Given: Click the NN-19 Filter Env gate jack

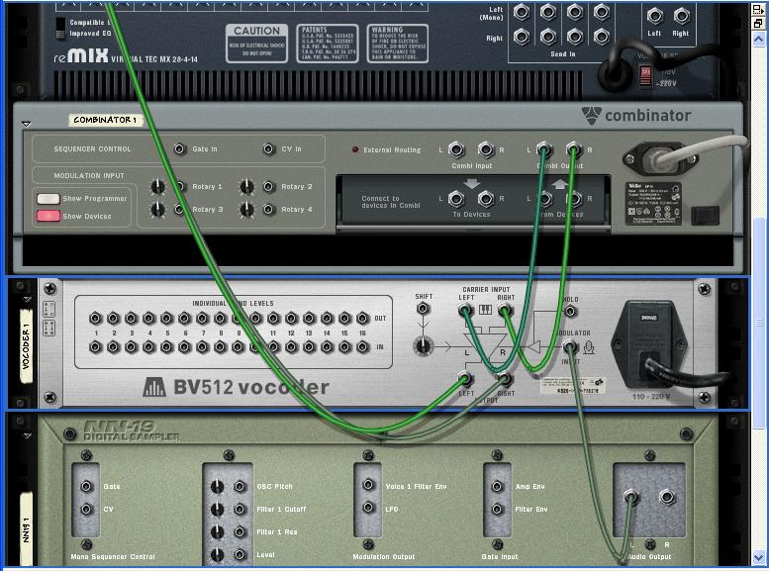Looking at the screenshot, I should [x=497, y=510].
